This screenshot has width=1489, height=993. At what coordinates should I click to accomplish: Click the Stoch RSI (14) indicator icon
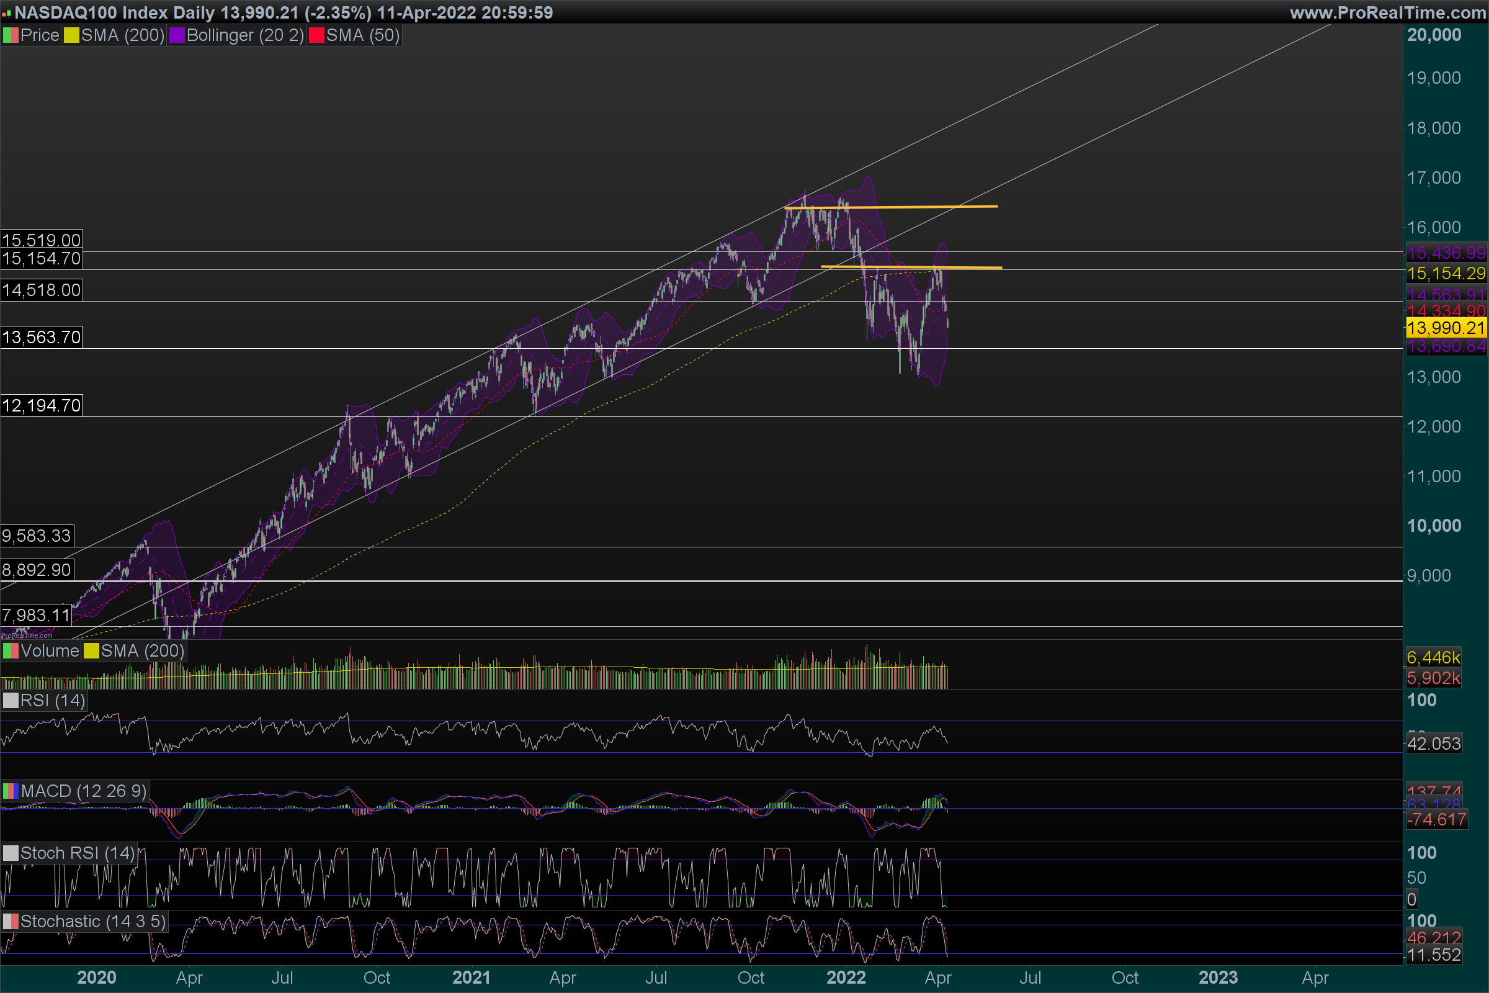(11, 853)
